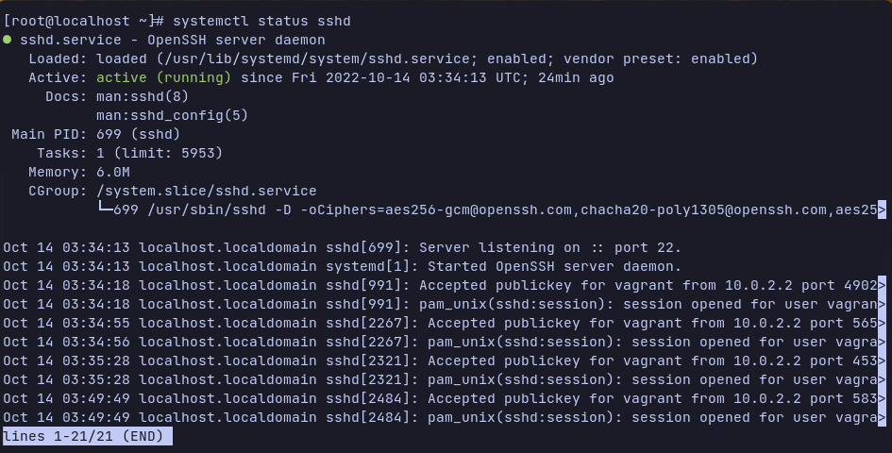Click the /system.slice/sshd.service CGroup path
892x453 pixels.
[207, 191]
